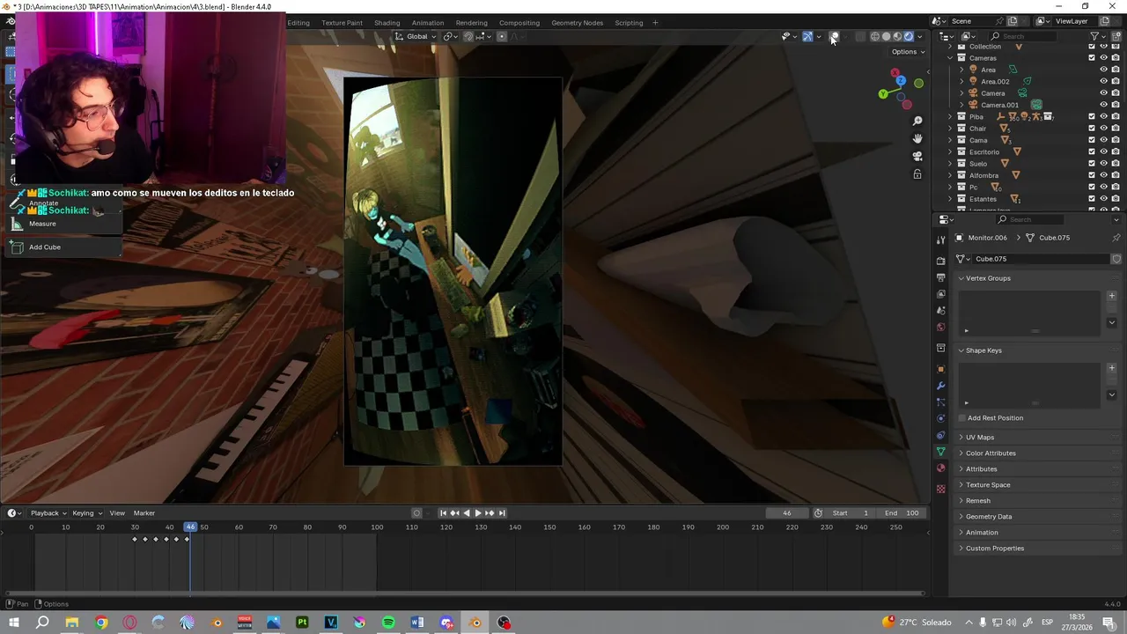This screenshot has height=634, width=1127.
Task: Expand the Geometry Data panel
Action: tap(988, 517)
